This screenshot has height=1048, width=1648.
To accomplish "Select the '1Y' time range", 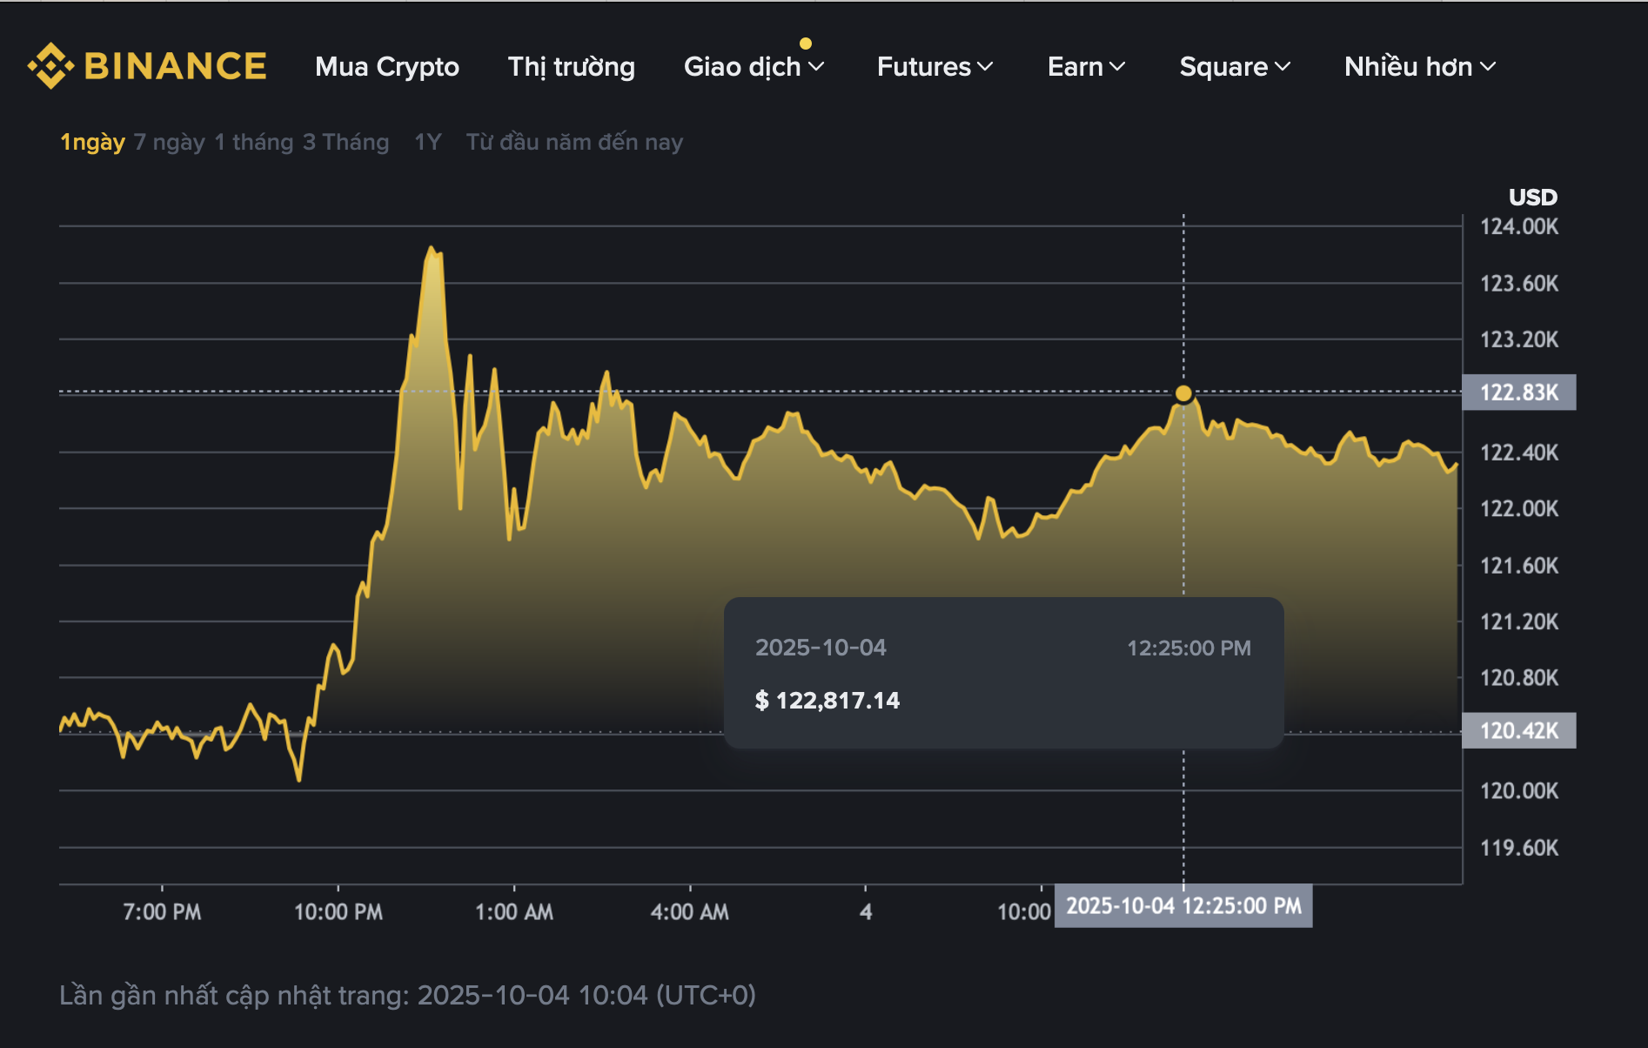I will [x=428, y=141].
